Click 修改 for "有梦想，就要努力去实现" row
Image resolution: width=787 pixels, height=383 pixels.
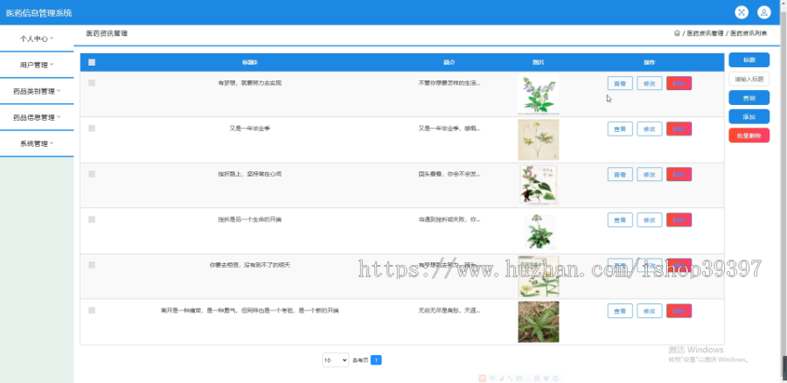[x=650, y=83]
